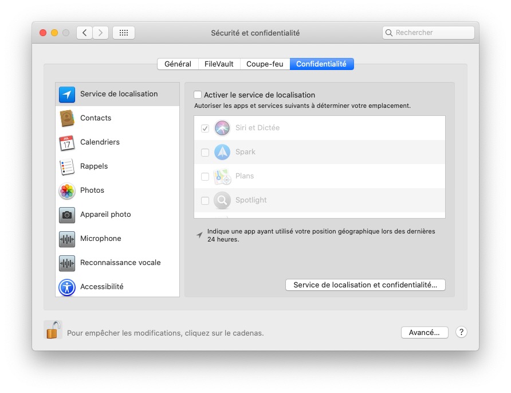This screenshot has width=511, height=393.
Task: Click the Service de localisation arrow icon
Action: tap(67, 94)
